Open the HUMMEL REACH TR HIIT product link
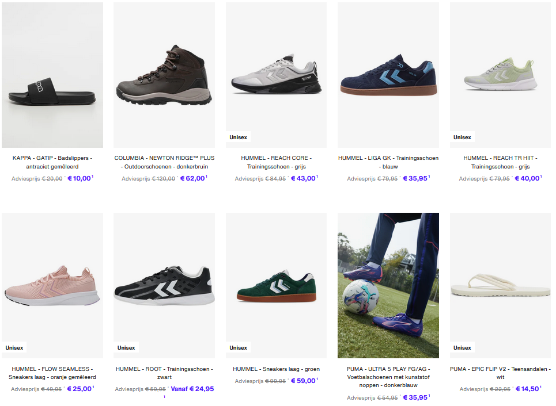Screen dimensions: 556x406 point(500,162)
